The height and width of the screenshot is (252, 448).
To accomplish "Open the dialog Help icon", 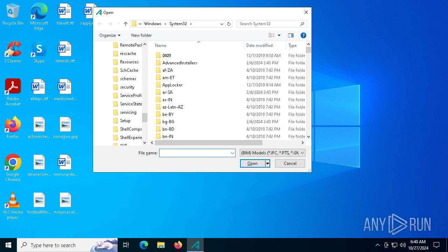I will (x=303, y=35).
